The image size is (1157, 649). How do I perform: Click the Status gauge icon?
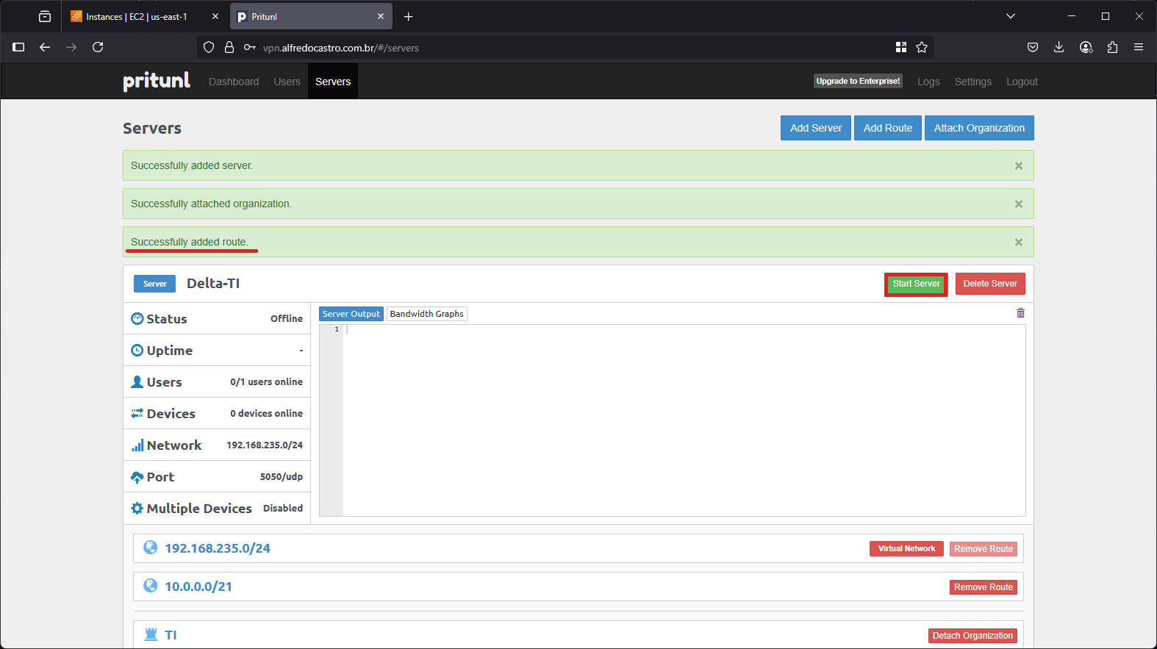tap(137, 319)
